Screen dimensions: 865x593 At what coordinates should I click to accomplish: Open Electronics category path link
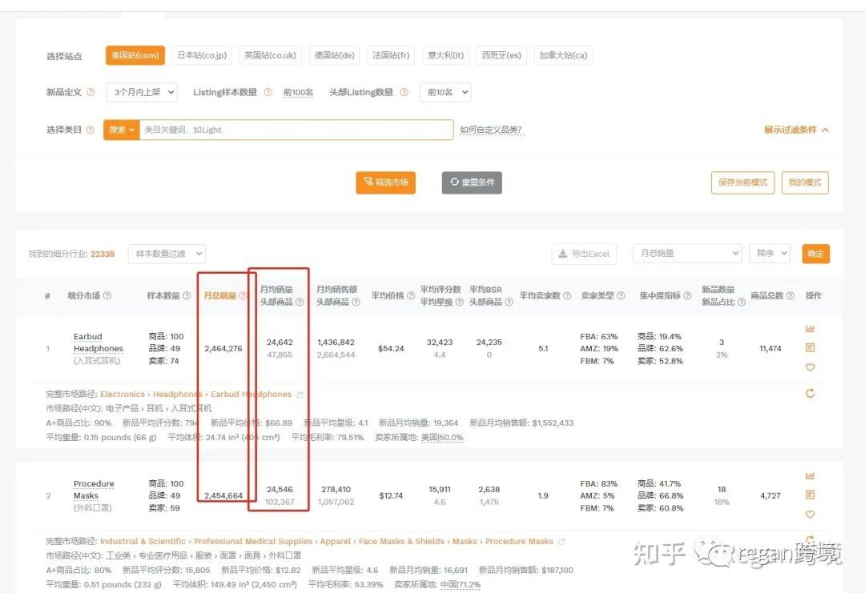pyautogui.click(x=123, y=394)
